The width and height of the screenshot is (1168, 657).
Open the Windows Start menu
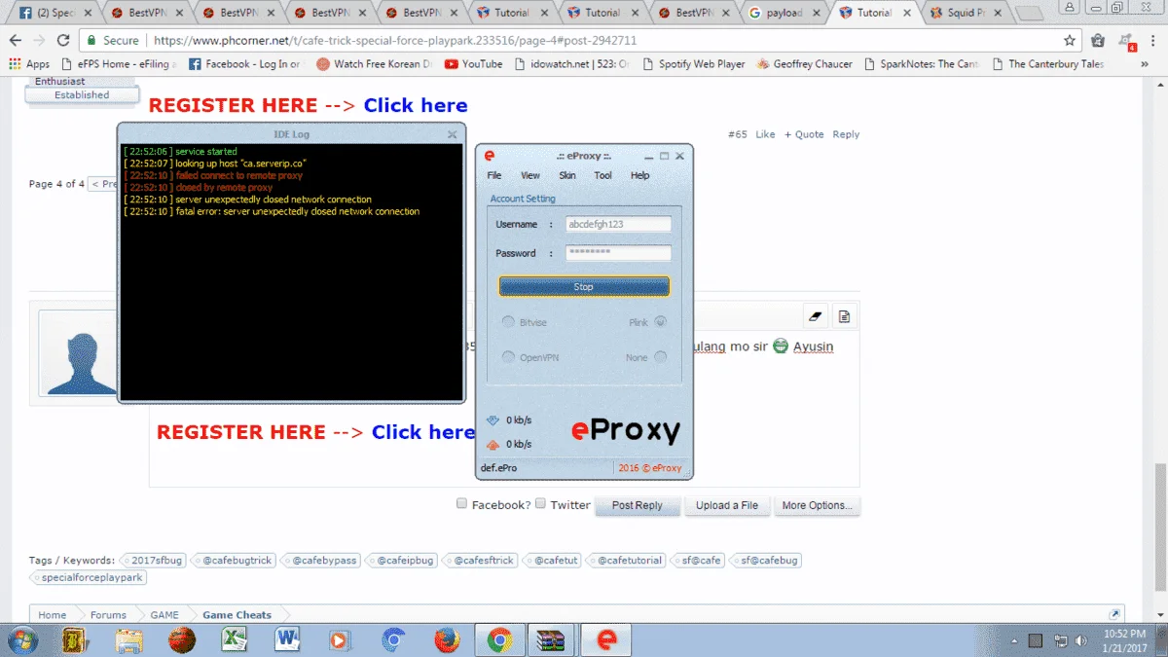21,639
